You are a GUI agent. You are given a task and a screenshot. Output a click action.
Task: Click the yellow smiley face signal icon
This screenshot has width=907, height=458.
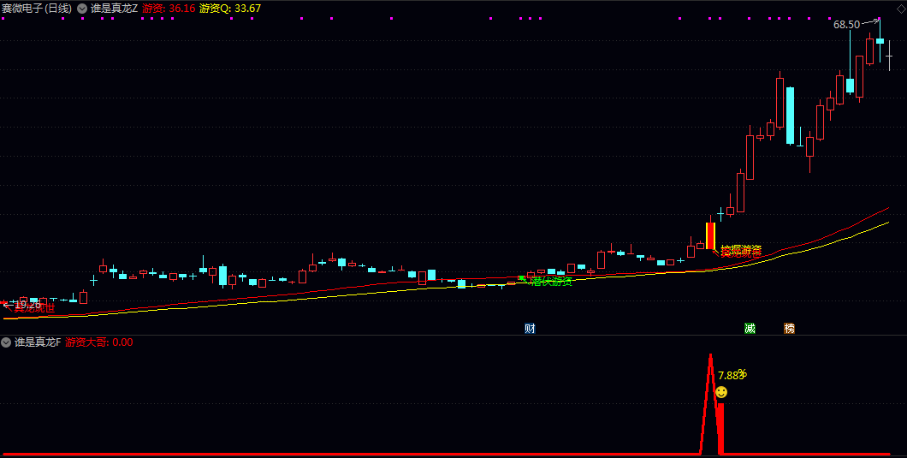coord(721,392)
